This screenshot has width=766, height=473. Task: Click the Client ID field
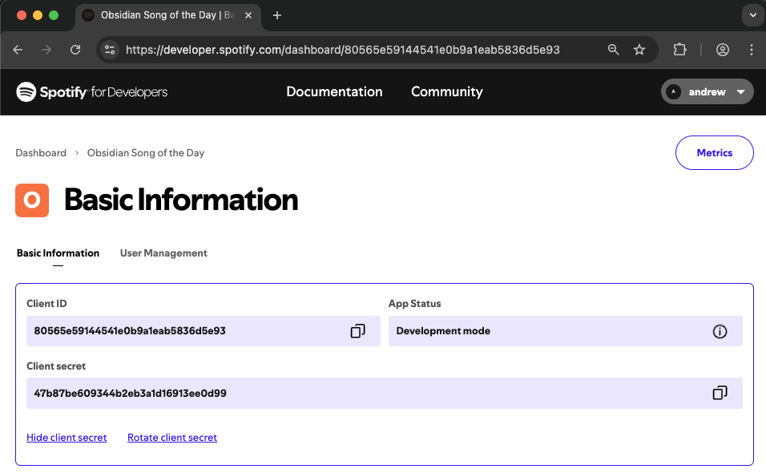coord(204,331)
